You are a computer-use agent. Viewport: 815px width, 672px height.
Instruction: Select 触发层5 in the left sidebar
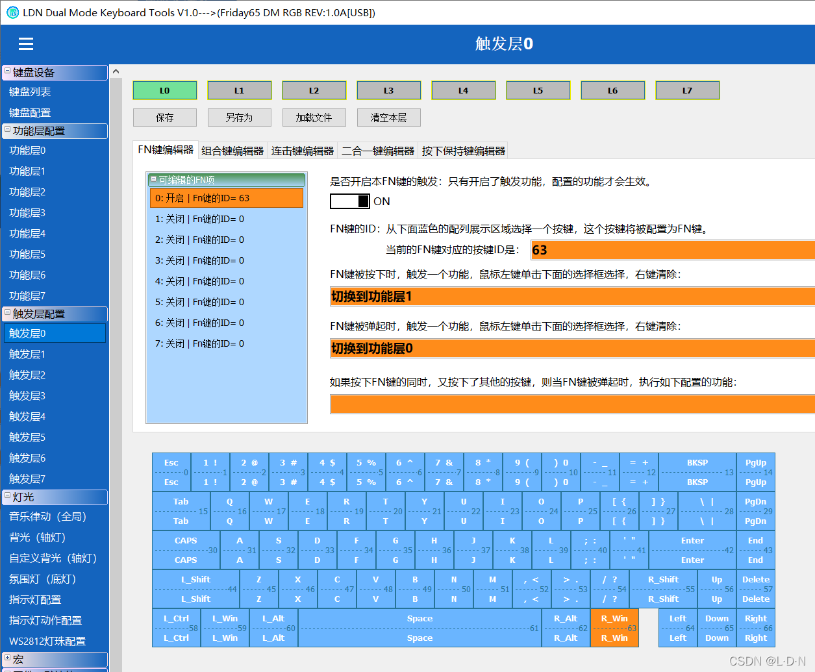pos(27,437)
